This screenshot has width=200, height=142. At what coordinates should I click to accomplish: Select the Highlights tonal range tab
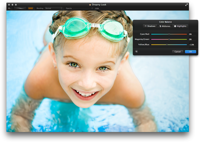180,26
